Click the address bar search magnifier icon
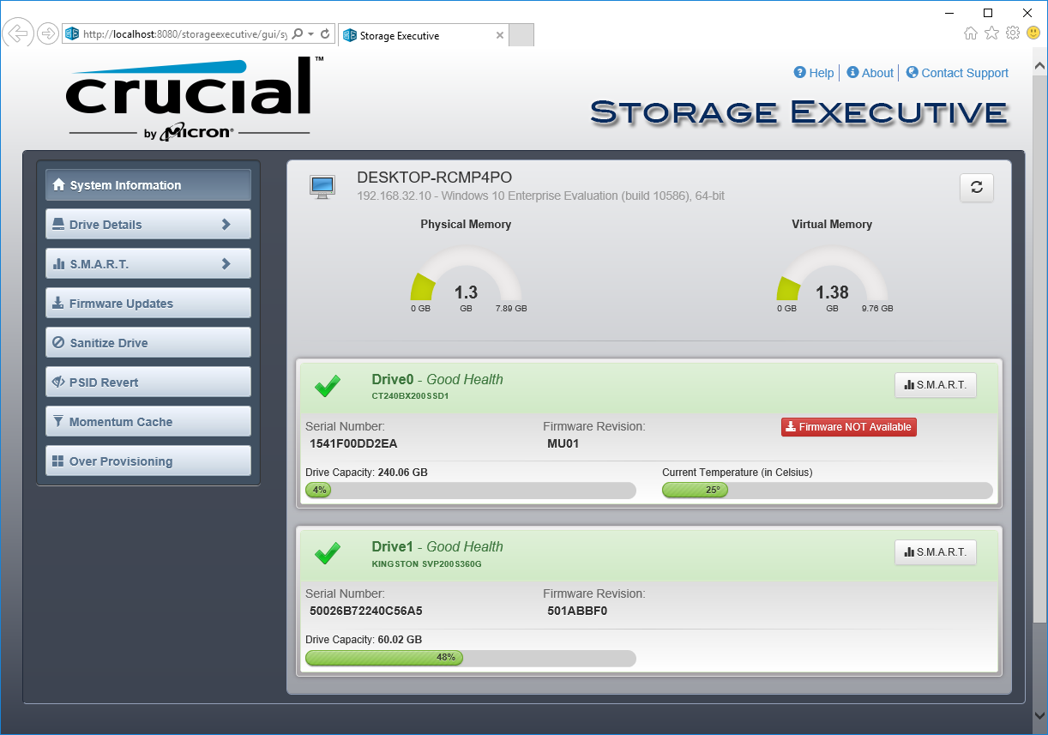Screen dimensions: 1048x735 298,34
